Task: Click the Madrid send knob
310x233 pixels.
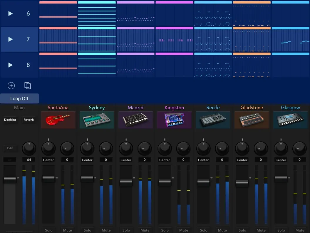Action: coord(145,148)
